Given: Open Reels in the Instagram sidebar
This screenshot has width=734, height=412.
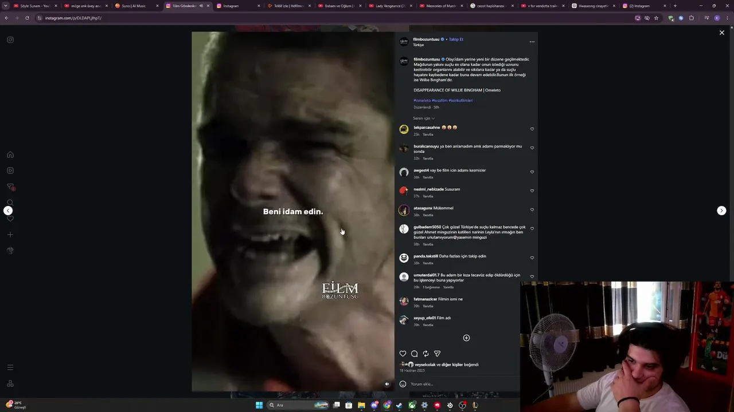Looking at the screenshot, I should 10,171.
